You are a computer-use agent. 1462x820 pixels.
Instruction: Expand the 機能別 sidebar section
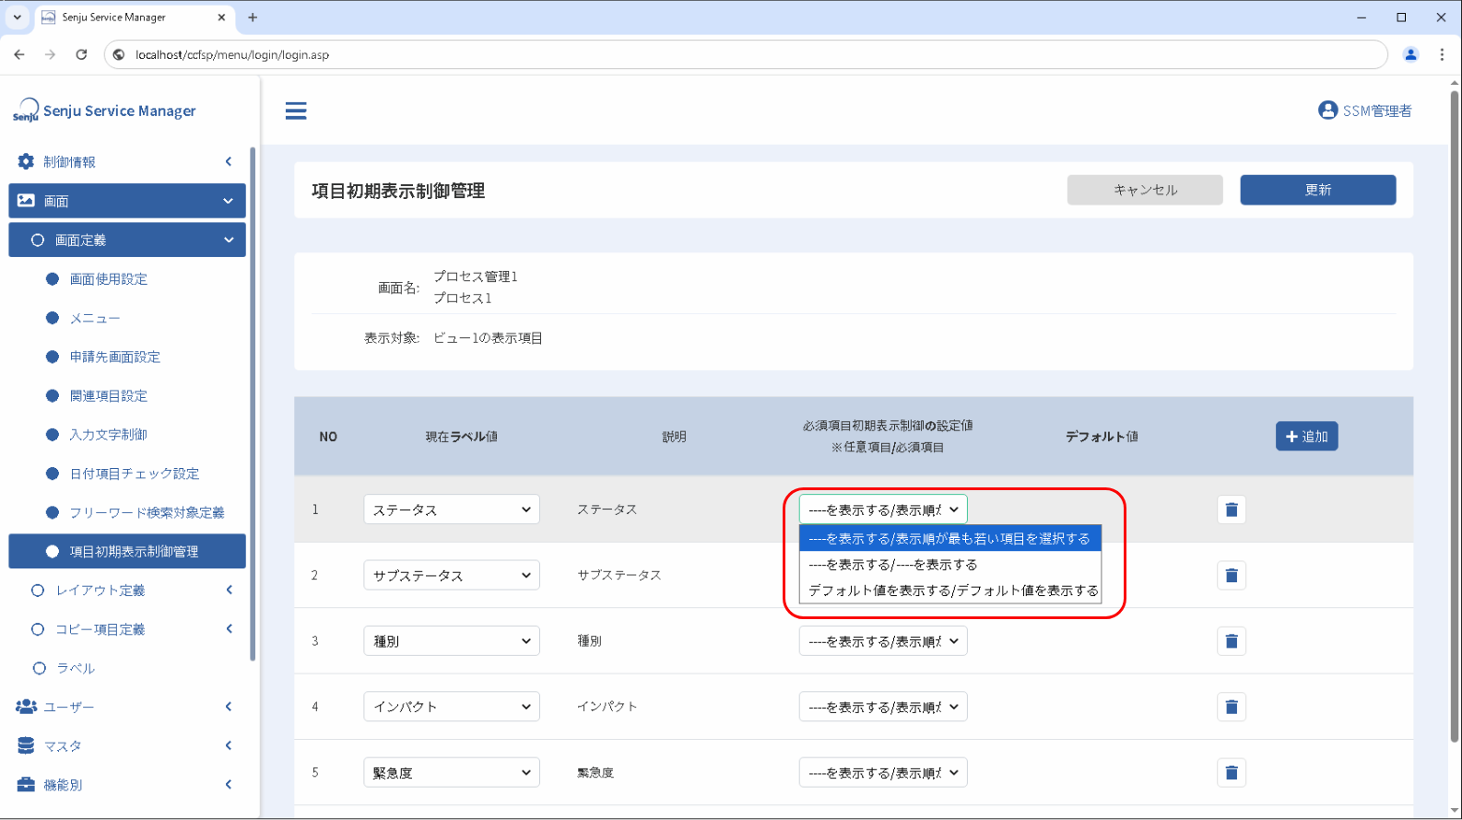pos(127,785)
